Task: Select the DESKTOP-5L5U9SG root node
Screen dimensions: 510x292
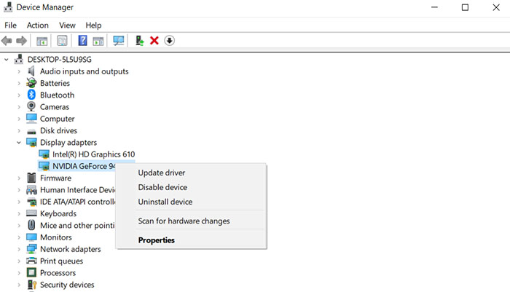Action: point(64,59)
